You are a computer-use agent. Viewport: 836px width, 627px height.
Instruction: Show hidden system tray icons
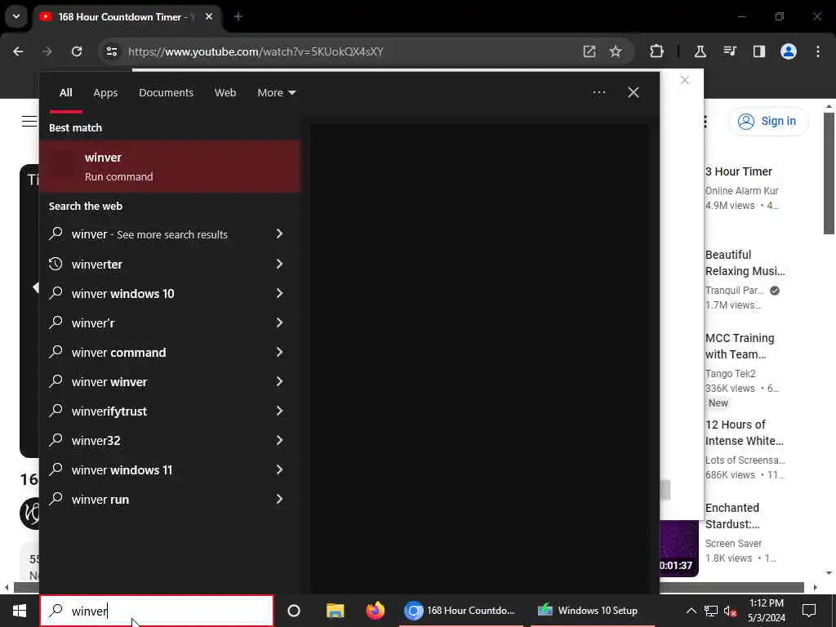691,611
